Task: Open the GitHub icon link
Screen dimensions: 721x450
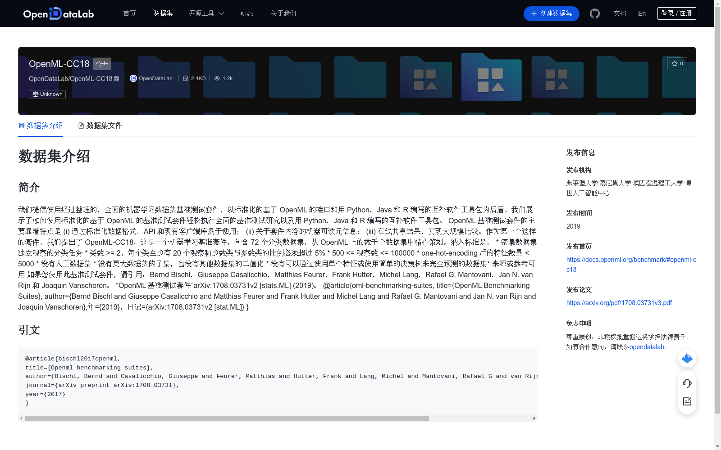Action: click(x=595, y=13)
